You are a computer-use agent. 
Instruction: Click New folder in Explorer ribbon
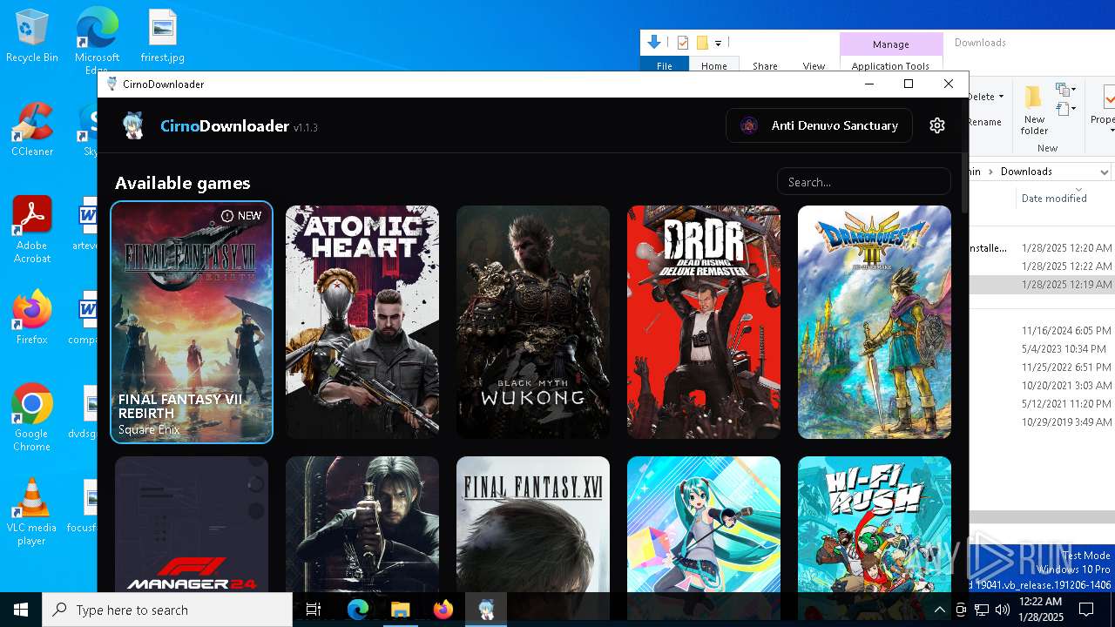[1034, 110]
